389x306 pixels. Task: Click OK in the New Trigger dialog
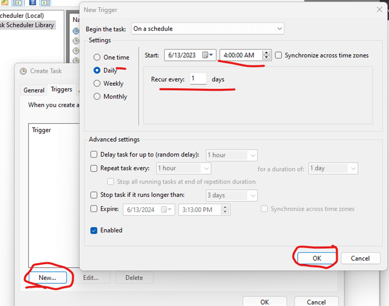[x=317, y=258]
